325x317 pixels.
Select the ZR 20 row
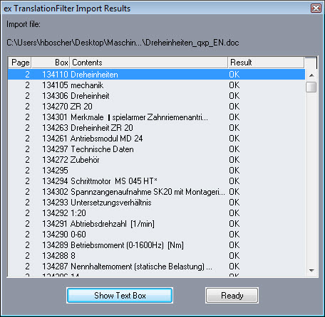[x=156, y=107]
